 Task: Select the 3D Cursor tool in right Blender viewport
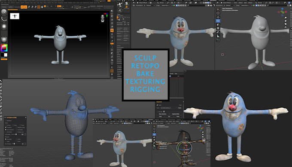218,13
